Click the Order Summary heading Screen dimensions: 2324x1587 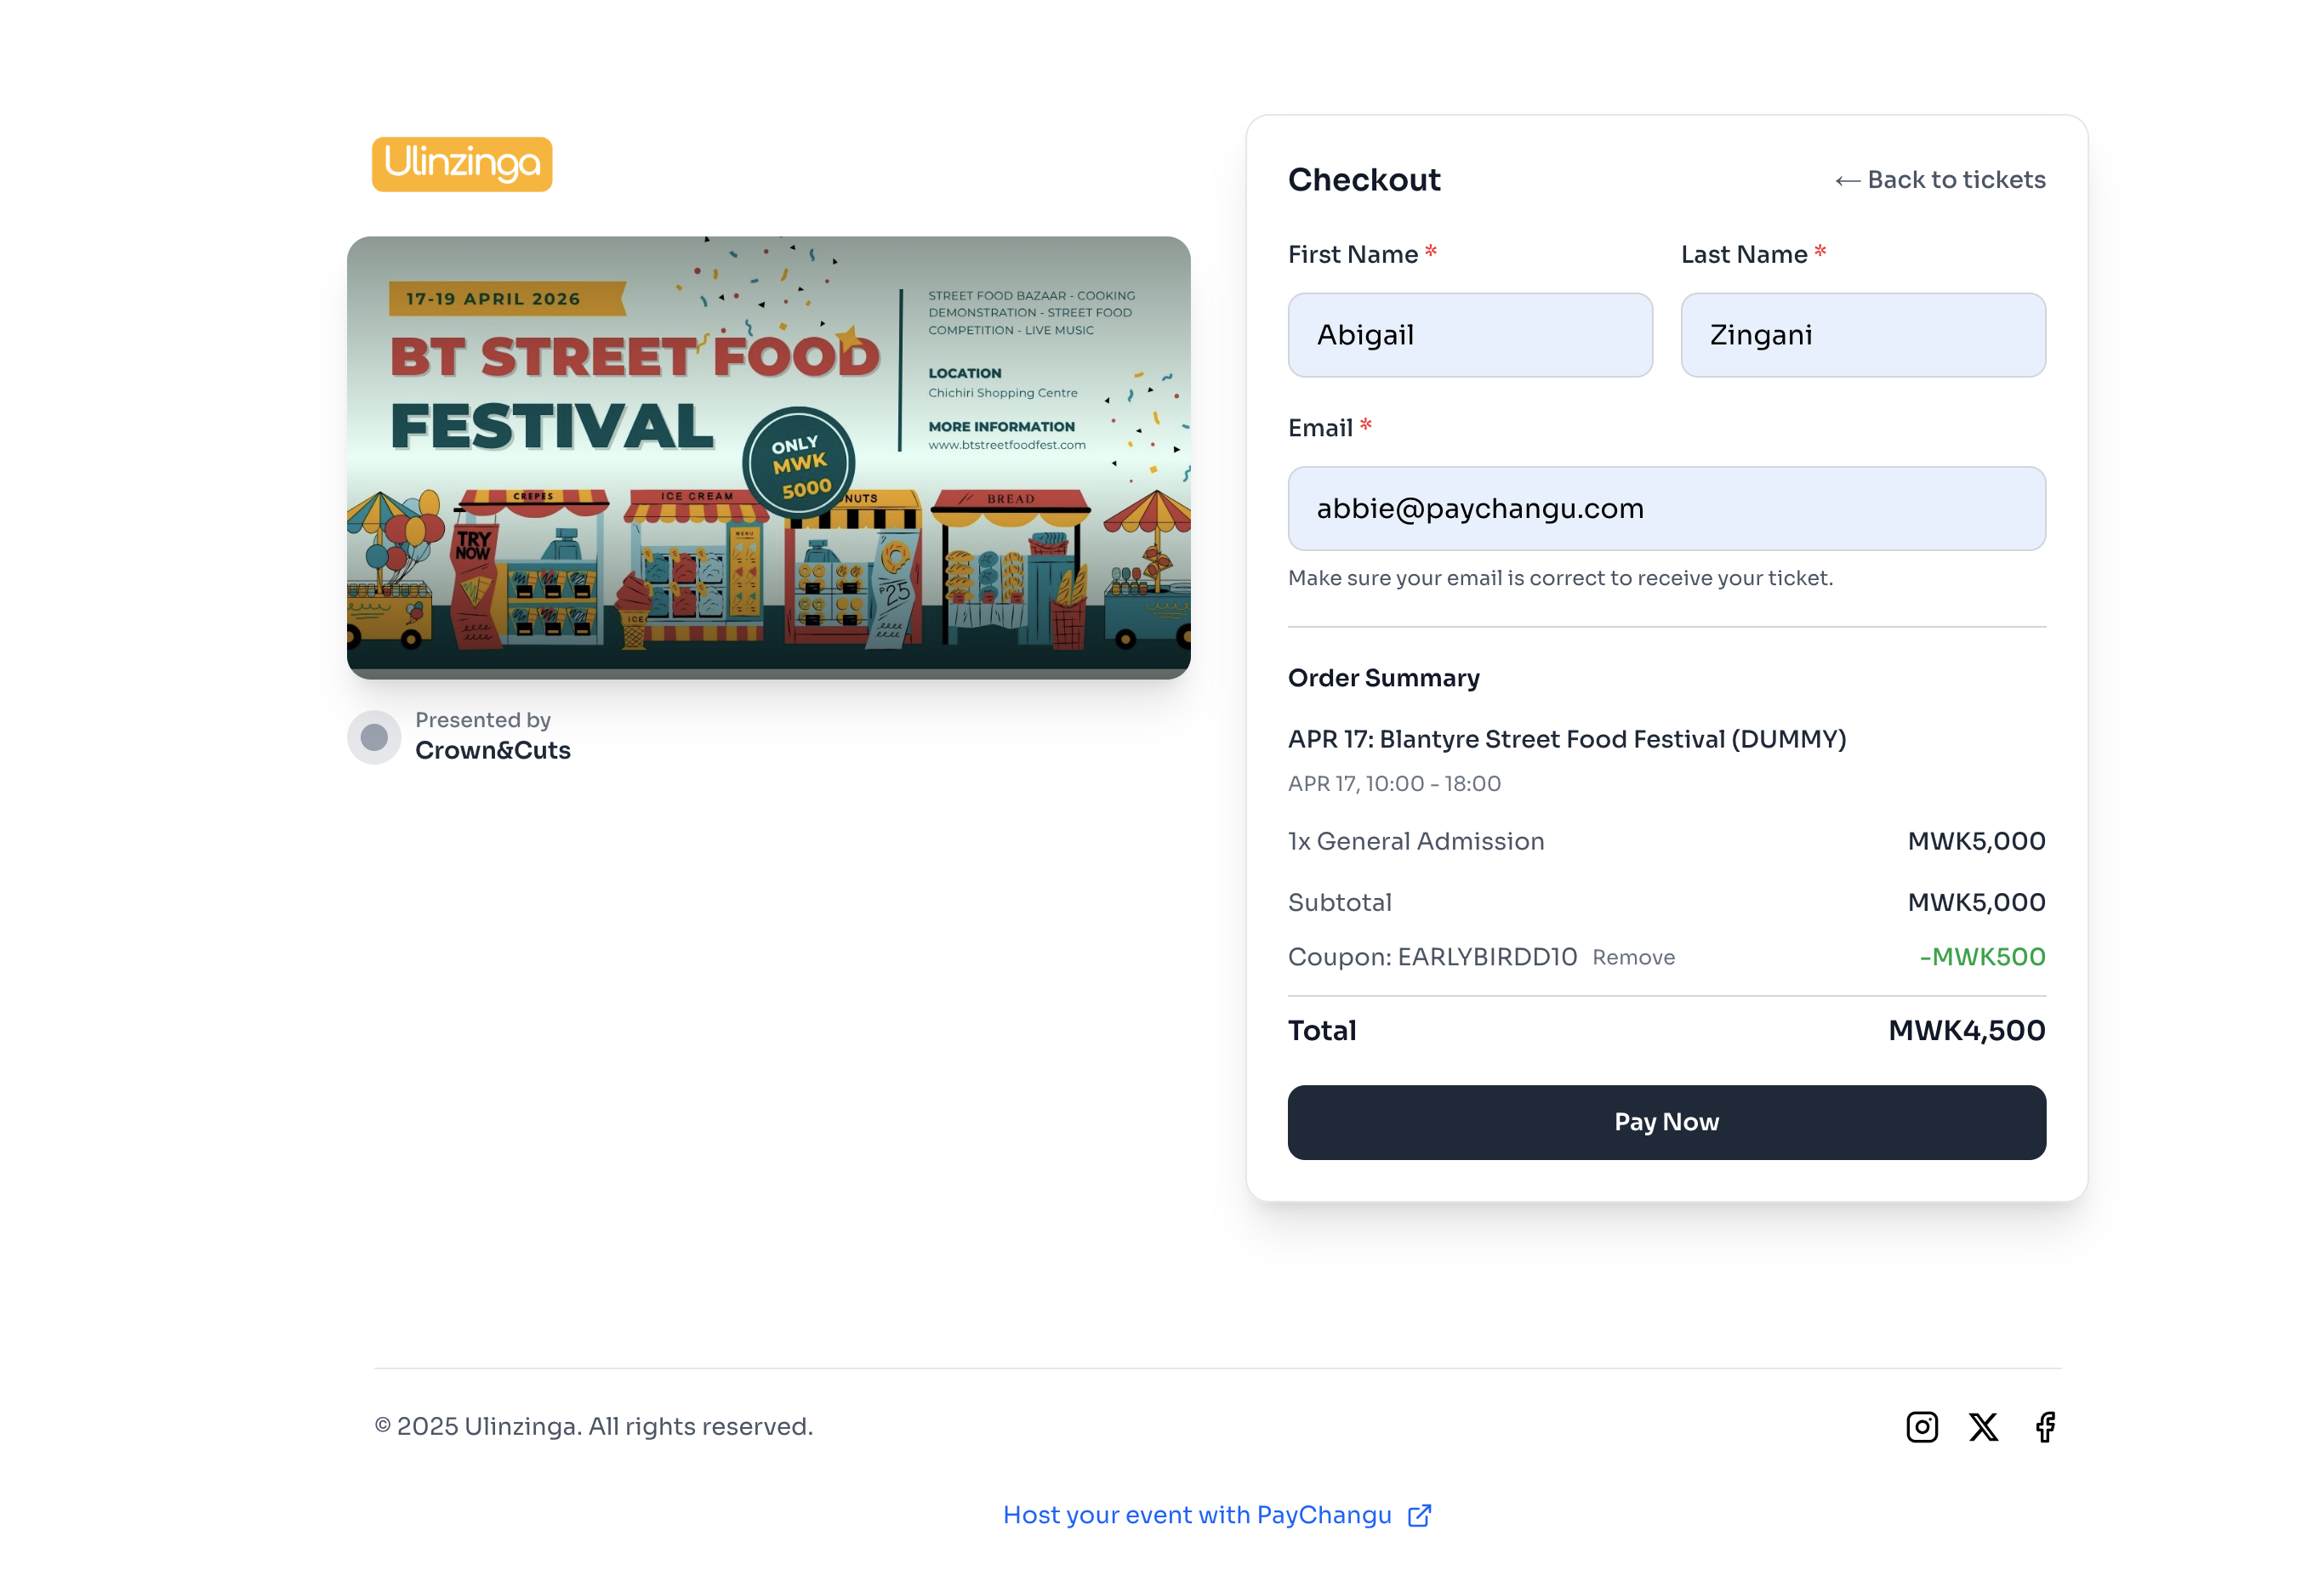click(1383, 678)
